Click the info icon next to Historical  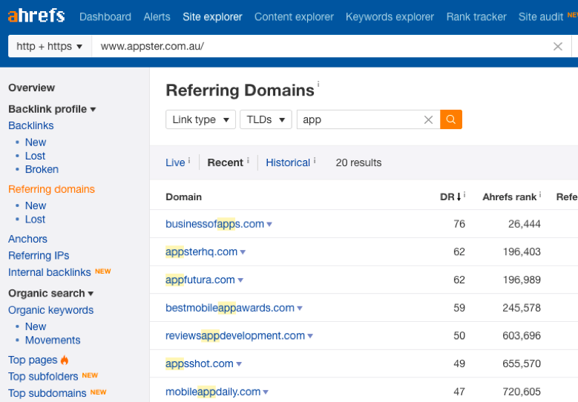[x=315, y=160]
